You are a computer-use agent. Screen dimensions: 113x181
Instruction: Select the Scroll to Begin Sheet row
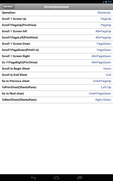coord(56,69)
